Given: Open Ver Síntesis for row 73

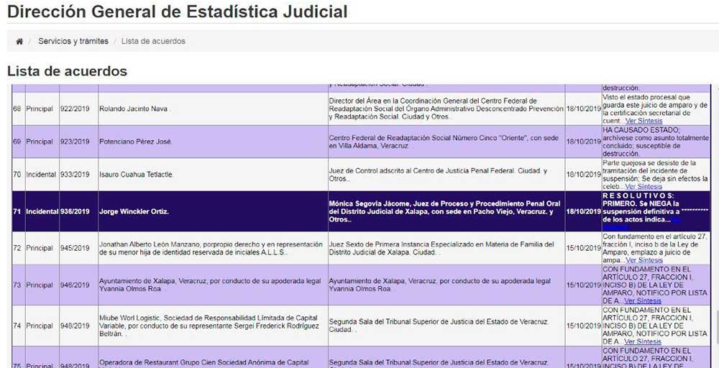Looking at the screenshot, I should 644,300.
